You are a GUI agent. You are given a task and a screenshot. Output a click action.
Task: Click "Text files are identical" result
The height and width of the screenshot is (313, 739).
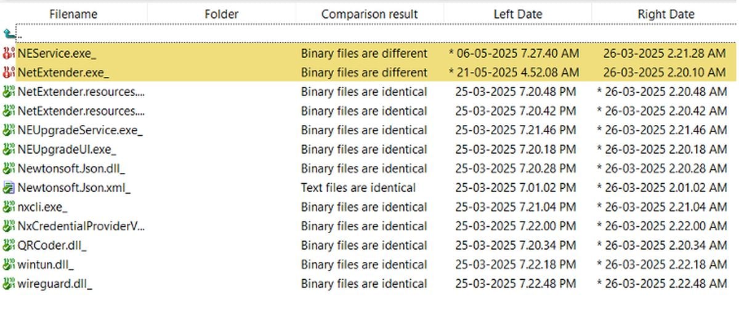pos(358,188)
